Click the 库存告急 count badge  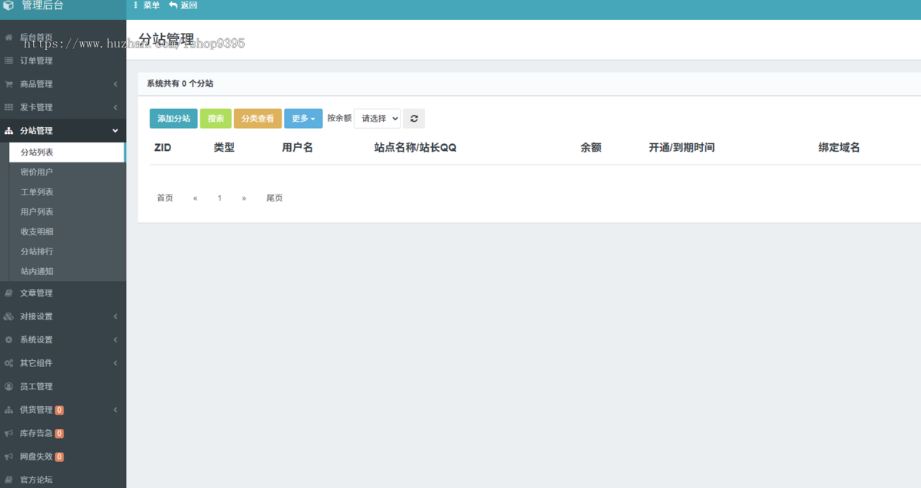59,434
